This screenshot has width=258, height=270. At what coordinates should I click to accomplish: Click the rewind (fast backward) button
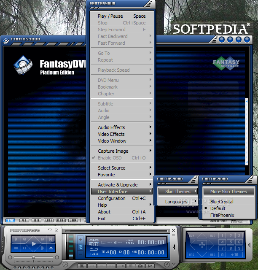tap(24, 239)
